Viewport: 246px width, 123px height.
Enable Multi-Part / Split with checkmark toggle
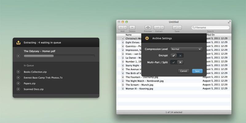click(174, 62)
